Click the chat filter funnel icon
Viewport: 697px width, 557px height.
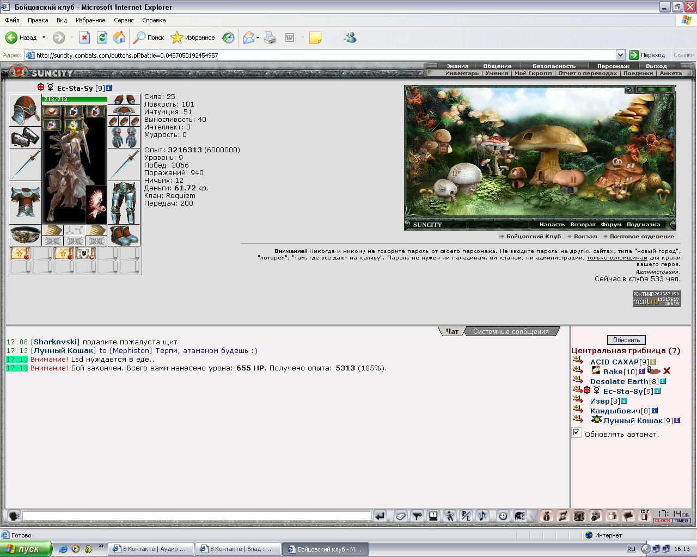click(x=417, y=516)
